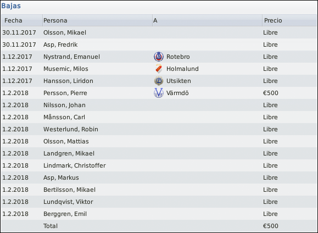This screenshot has height=233, width=318.
Task: Open player Asp, Fredrik
Action: (x=60, y=45)
